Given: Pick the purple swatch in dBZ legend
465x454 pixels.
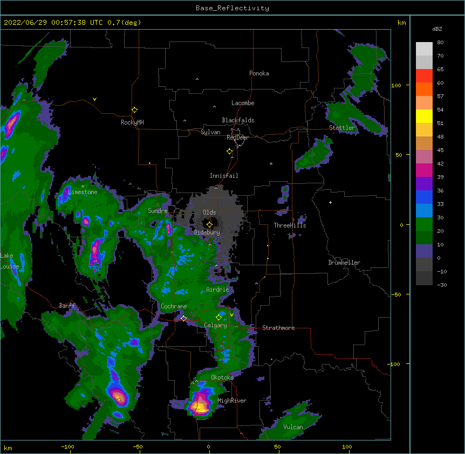Looking at the screenshot, I should (424, 184).
